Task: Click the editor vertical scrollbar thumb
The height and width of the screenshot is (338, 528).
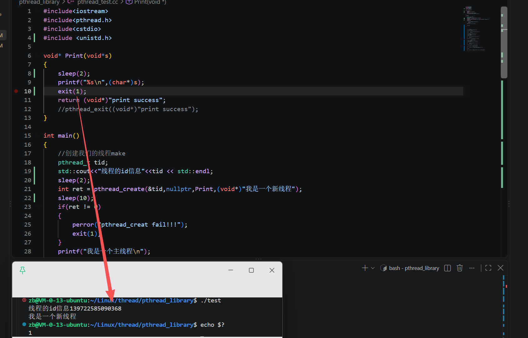Action: [504, 42]
